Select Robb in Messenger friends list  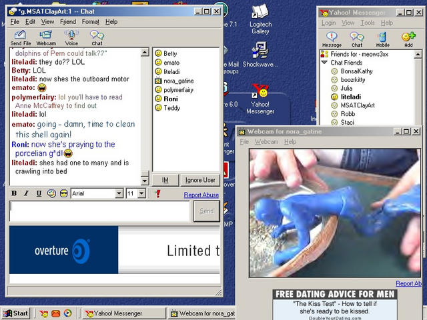point(348,114)
